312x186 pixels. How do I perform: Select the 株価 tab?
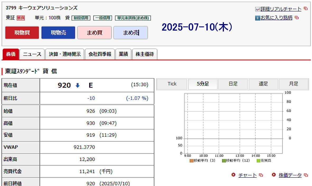11,54
